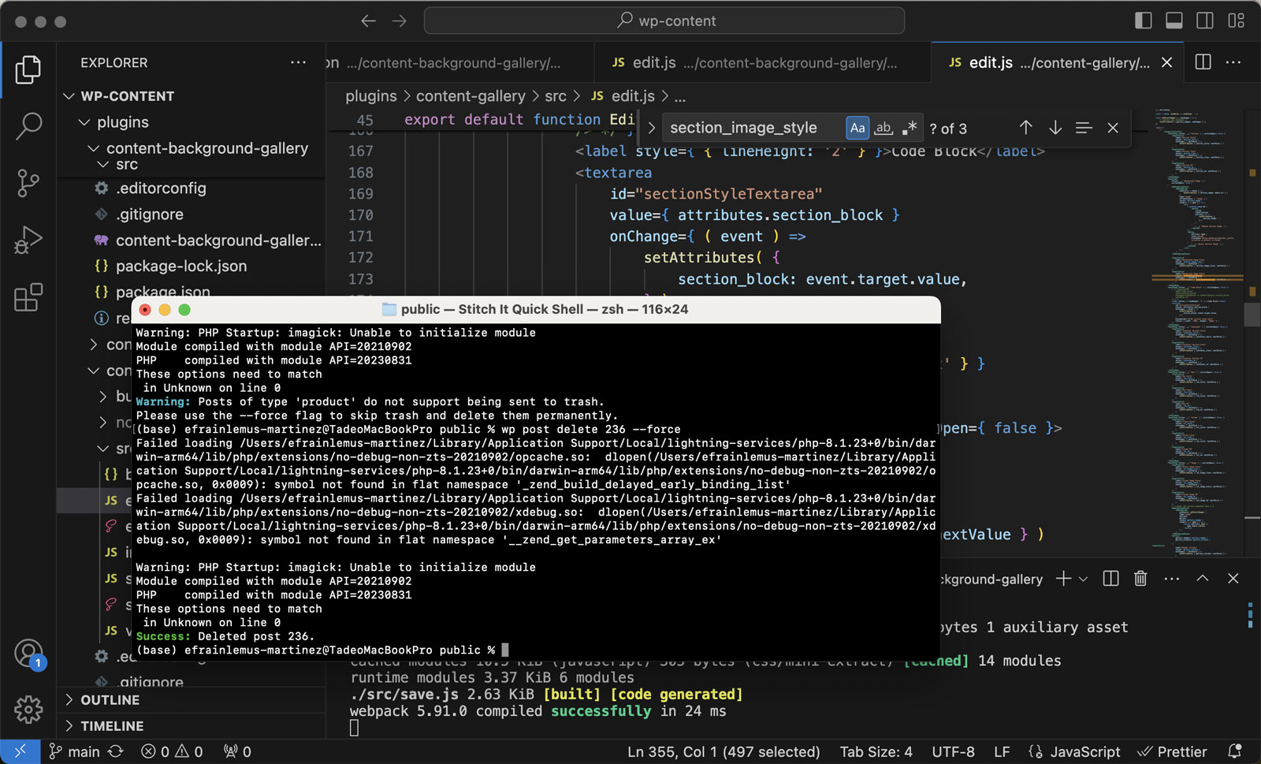The width and height of the screenshot is (1261, 764).
Task: Toggle Match Whole Word option
Action: pyautogui.click(x=883, y=128)
